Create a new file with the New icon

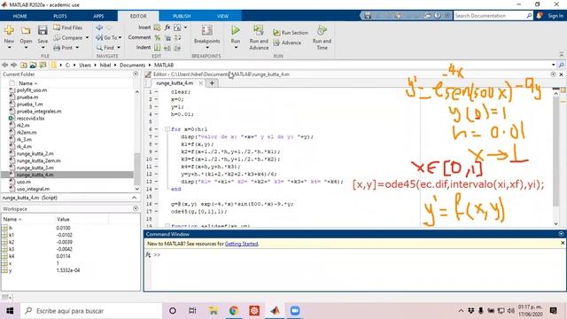pyautogui.click(x=9, y=31)
